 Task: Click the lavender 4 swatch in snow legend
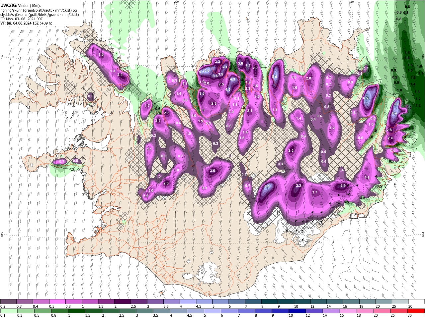pos(188,302)
